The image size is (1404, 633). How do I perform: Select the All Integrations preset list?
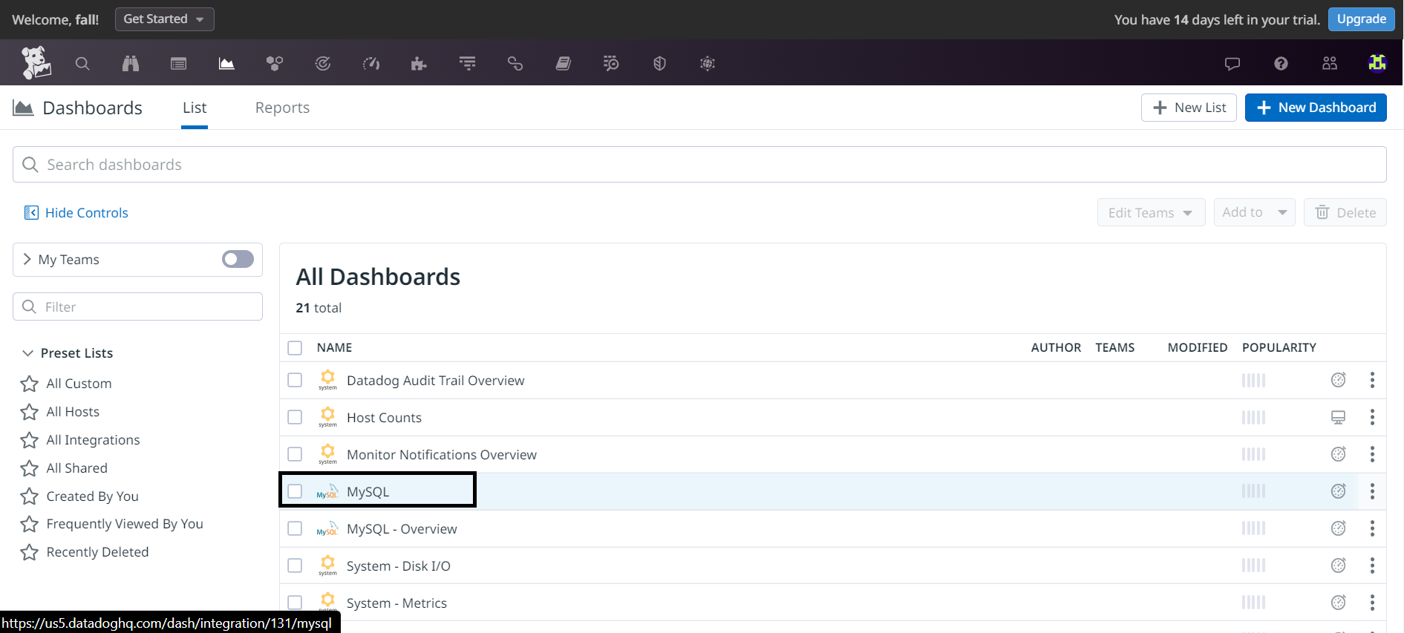pos(93,440)
